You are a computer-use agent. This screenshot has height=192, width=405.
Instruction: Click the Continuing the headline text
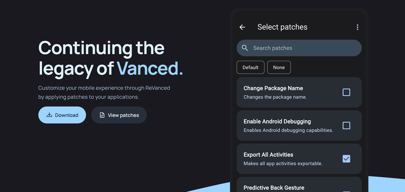coord(101,48)
